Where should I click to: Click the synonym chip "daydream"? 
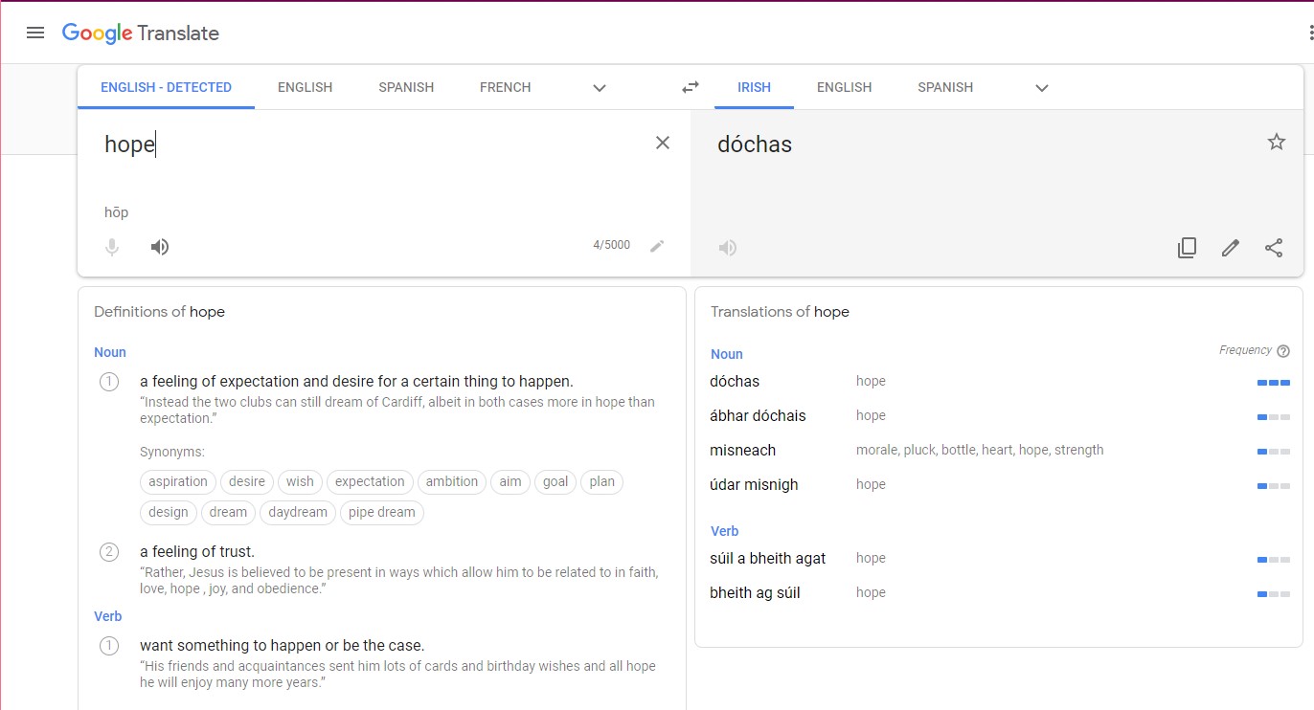pyautogui.click(x=298, y=513)
